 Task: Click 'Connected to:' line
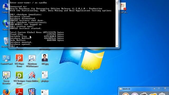(18, 7)
